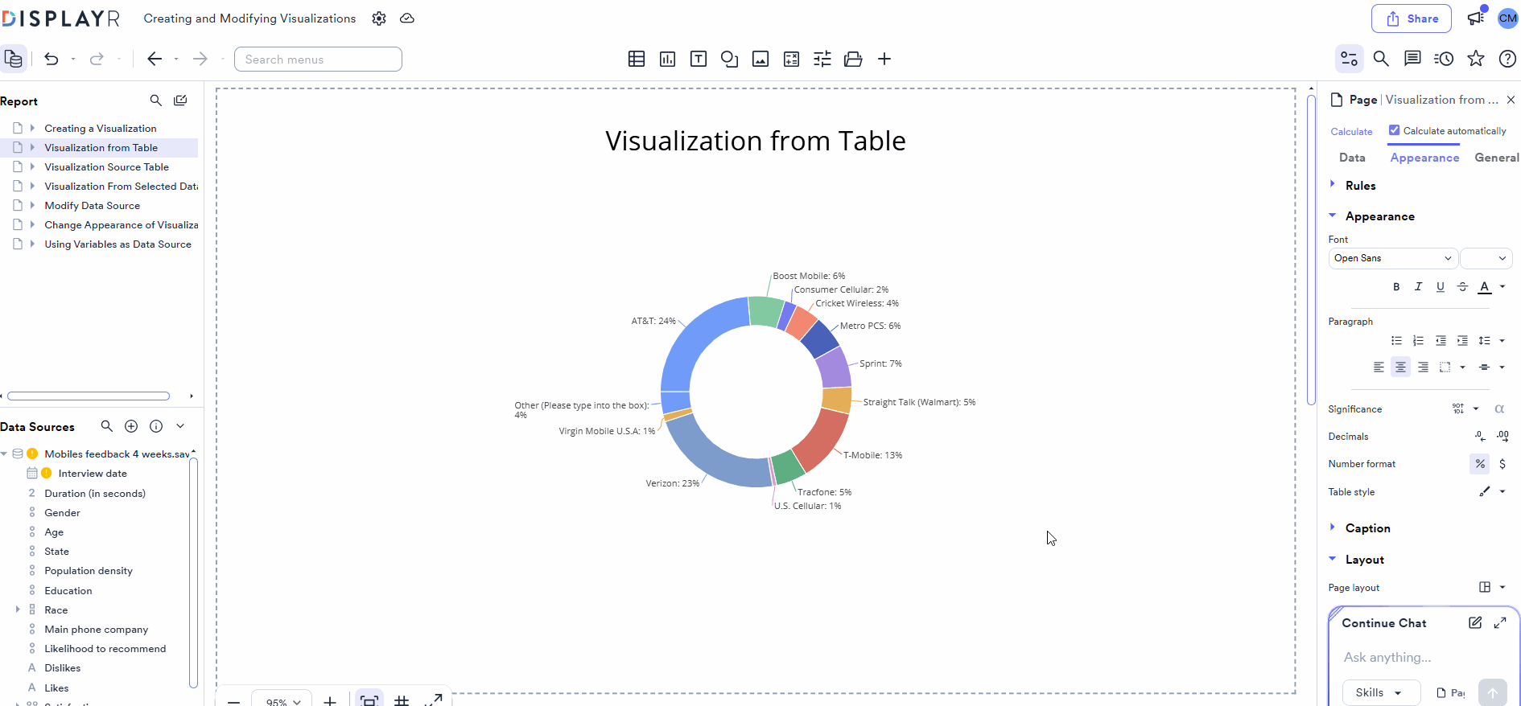Click the plus icon in top toolbar

pyautogui.click(x=884, y=59)
